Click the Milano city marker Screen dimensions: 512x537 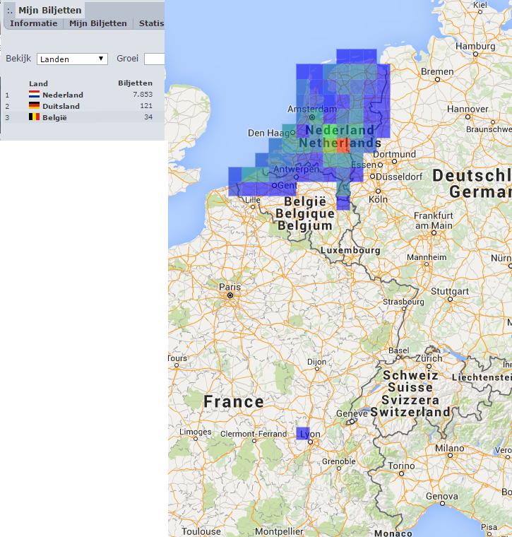pos(450,456)
